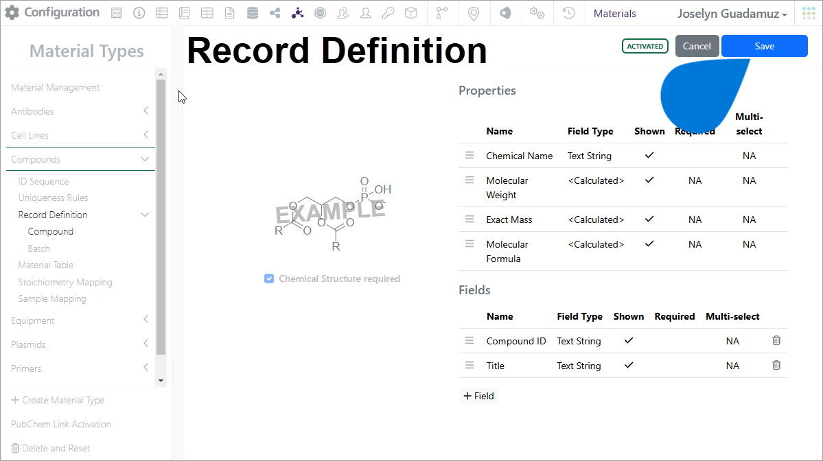This screenshot has height=461, width=823.
Task: Toggle Shown checkmark for Title field
Action: pos(628,365)
